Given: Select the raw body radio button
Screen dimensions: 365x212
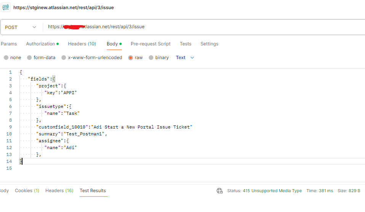Looking at the screenshot, I should click(x=130, y=58).
